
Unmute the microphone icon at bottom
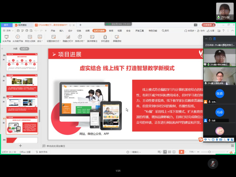point(212,163)
